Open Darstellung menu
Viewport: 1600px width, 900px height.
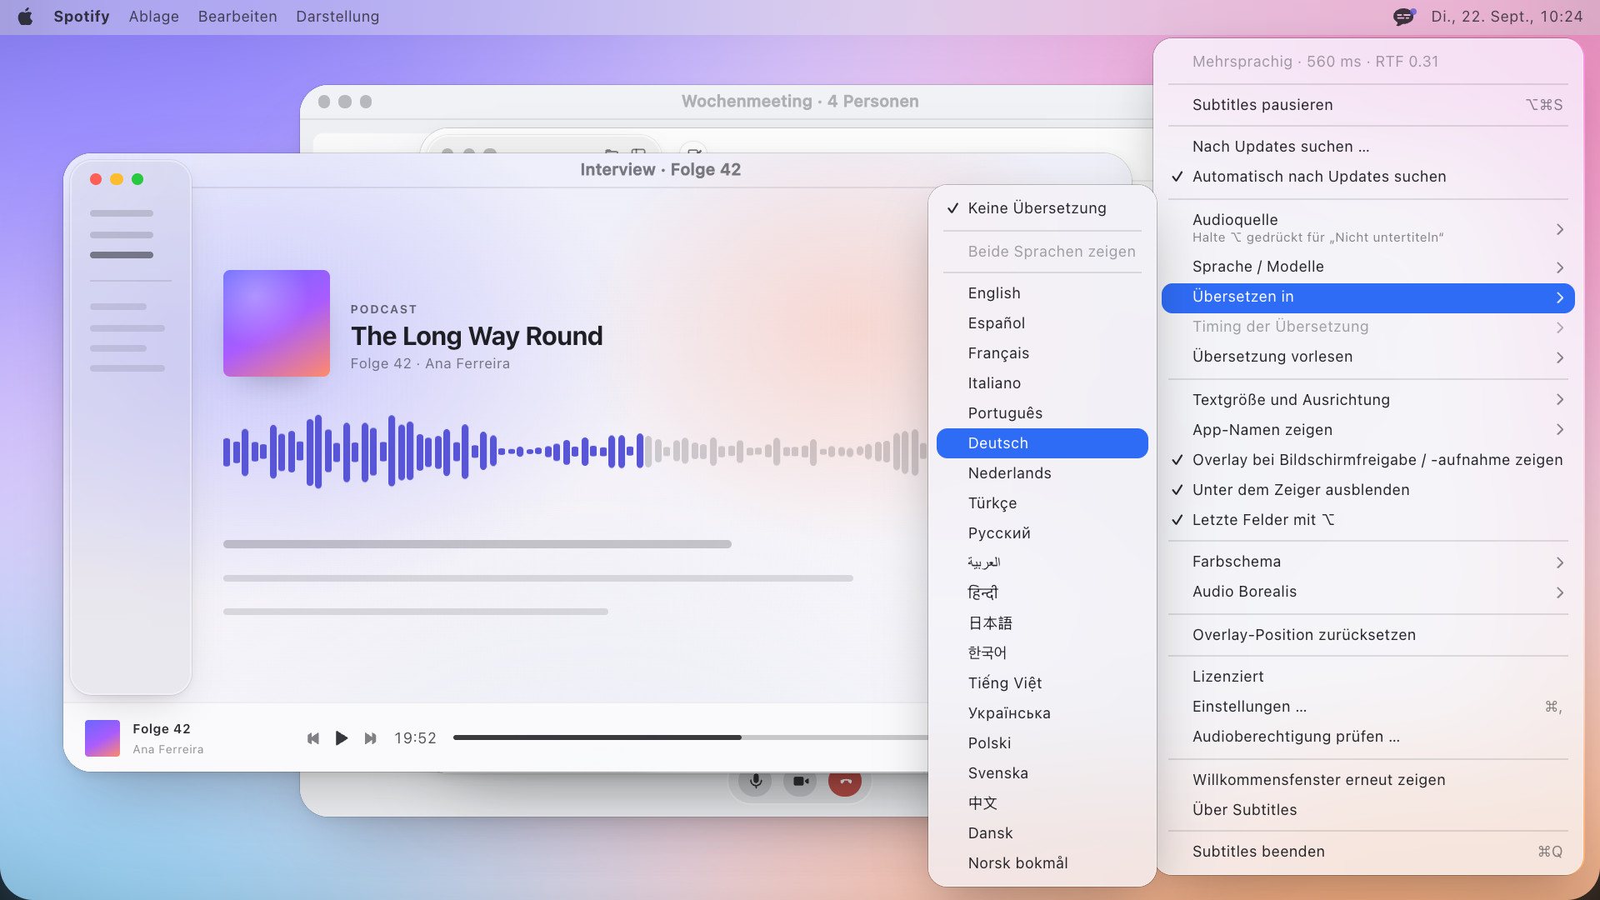(337, 17)
